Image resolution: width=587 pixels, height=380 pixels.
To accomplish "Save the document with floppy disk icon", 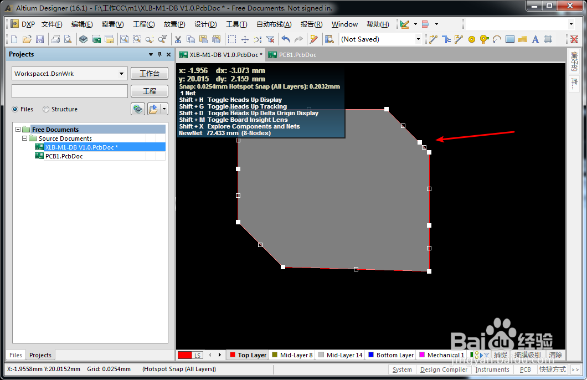I will tap(40, 39).
